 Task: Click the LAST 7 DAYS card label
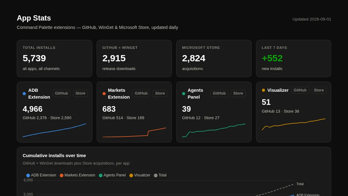[x=274, y=48]
